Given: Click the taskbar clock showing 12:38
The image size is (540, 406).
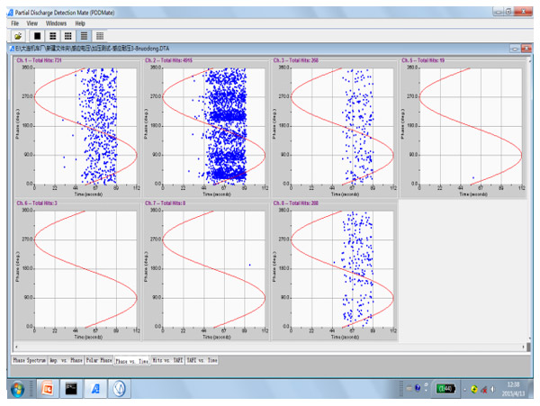Looking at the screenshot, I should (x=513, y=389).
